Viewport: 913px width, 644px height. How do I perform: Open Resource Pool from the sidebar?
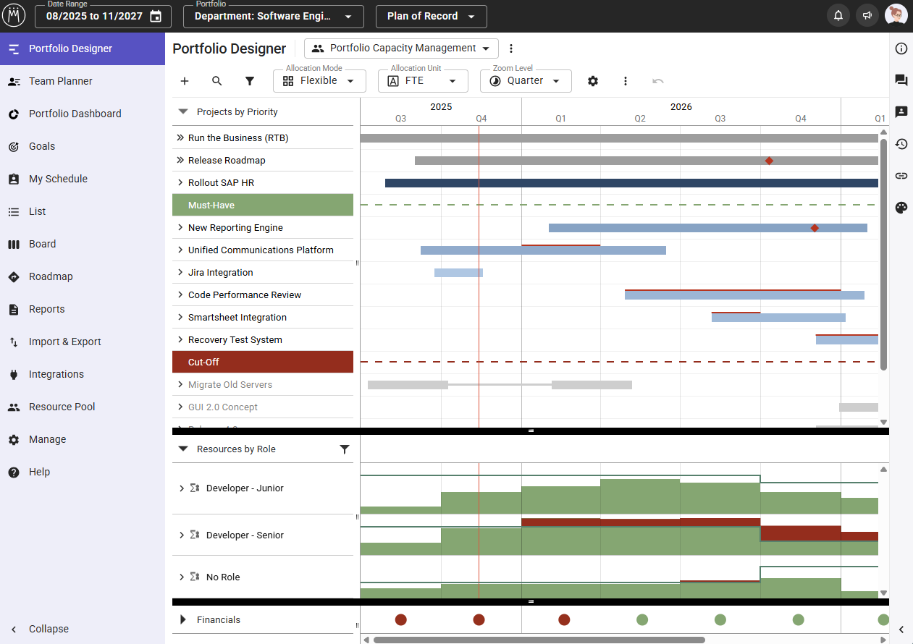pos(62,407)
